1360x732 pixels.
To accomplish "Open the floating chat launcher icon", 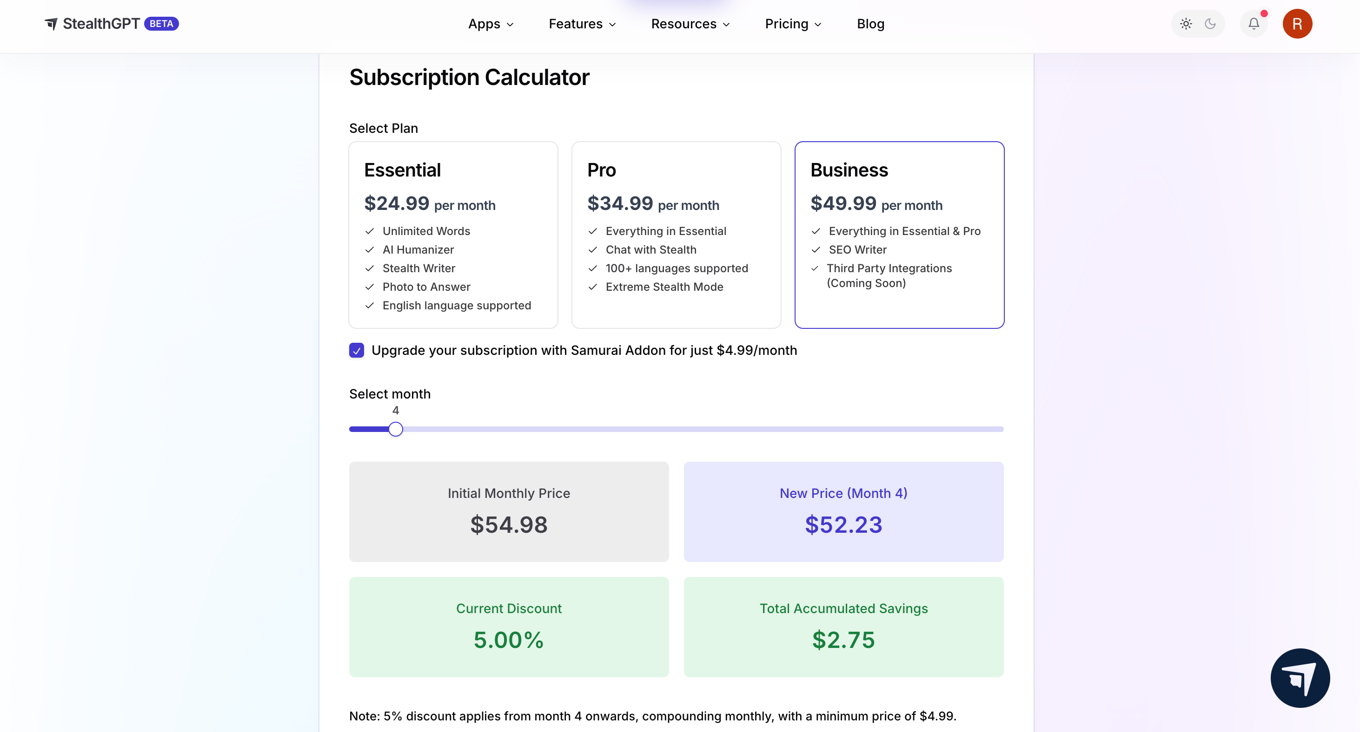I will [x=1300, y=678].
